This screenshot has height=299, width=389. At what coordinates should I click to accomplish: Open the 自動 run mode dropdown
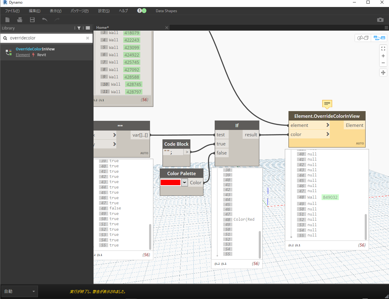point(20,291)
